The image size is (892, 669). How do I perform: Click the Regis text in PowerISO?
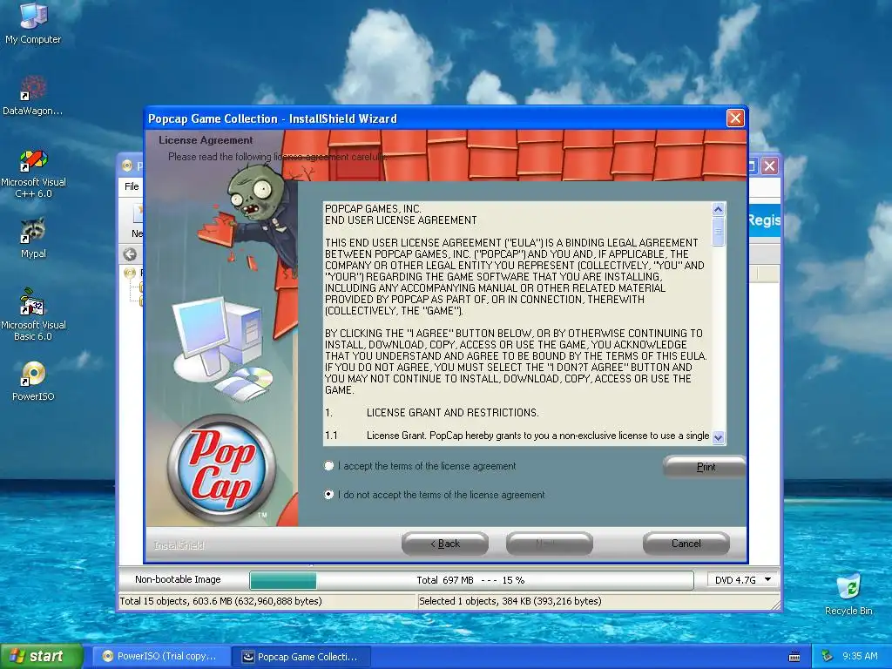(x=764, y=220)
